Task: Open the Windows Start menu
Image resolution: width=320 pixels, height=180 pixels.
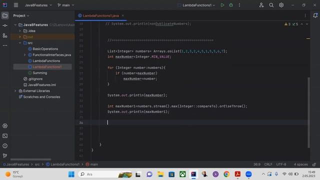Action: tap(71, 174)
